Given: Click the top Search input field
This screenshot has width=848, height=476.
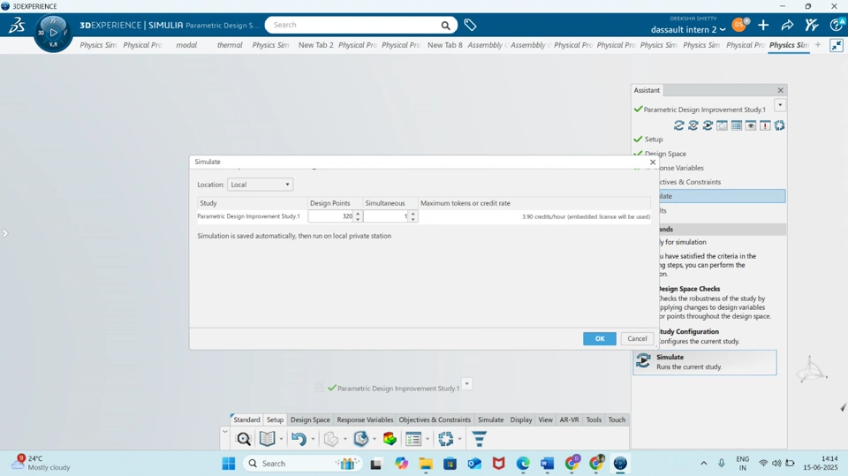Looking at the screenshot, I should click(x=354, y=25).
